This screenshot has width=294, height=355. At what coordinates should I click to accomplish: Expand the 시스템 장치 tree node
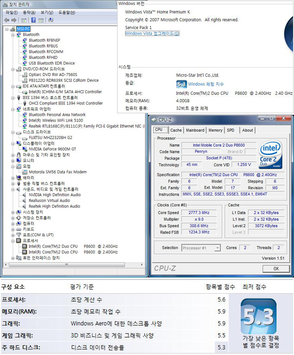[13, 212]
